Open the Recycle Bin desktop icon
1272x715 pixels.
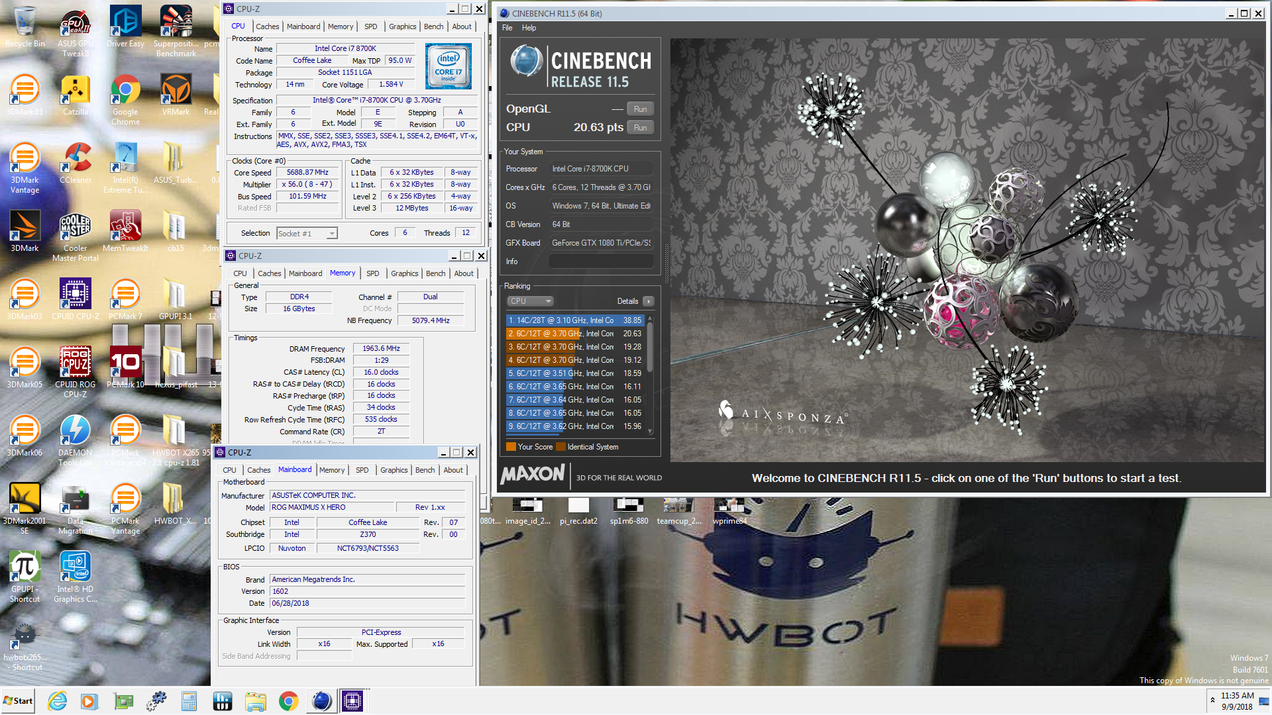25,27
